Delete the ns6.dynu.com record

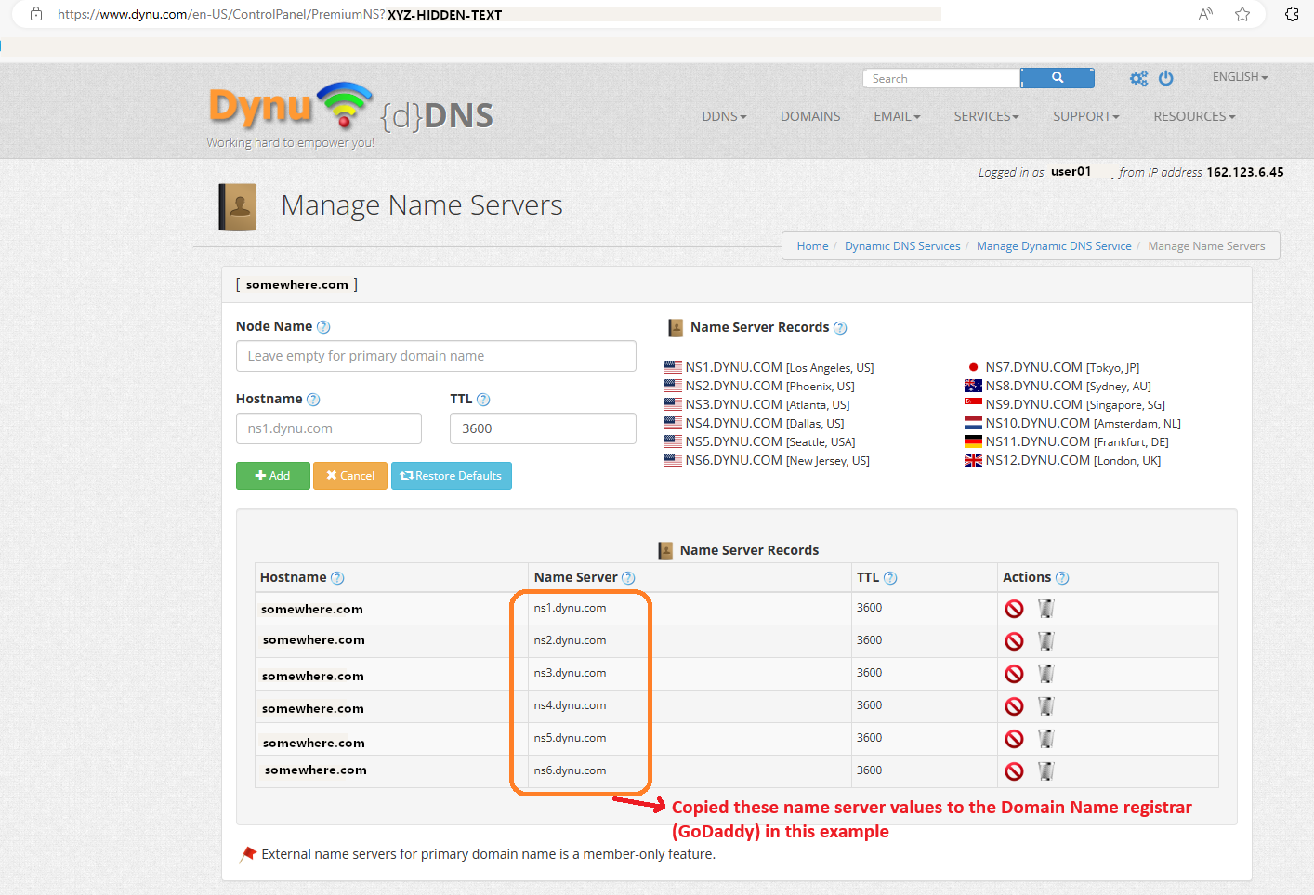pyautogui.click(x=1046, y=771)
